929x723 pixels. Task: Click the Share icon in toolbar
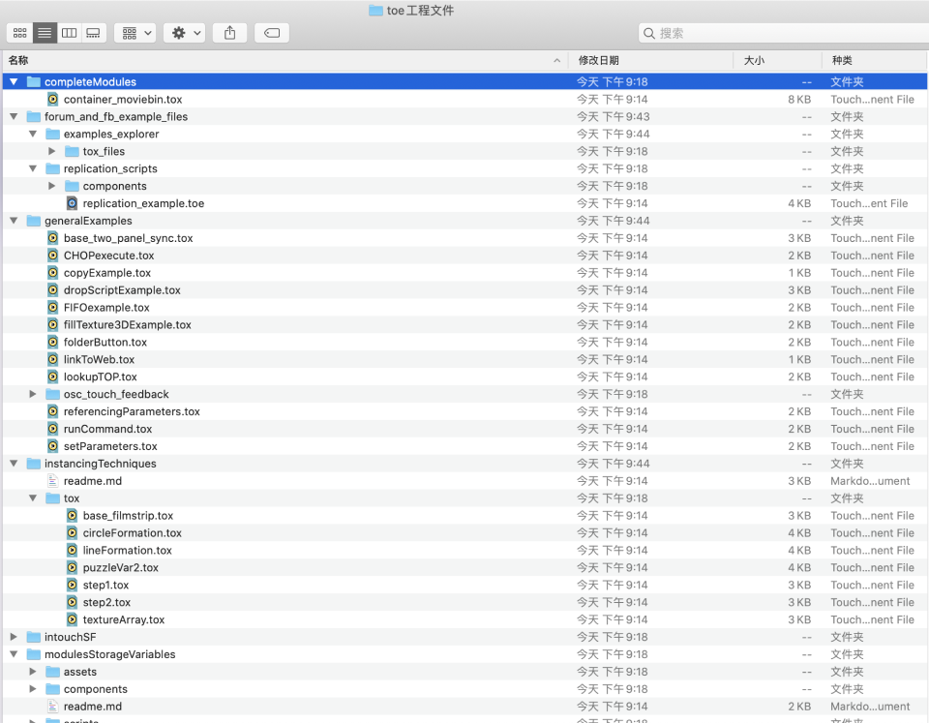[x=229, y=33]
